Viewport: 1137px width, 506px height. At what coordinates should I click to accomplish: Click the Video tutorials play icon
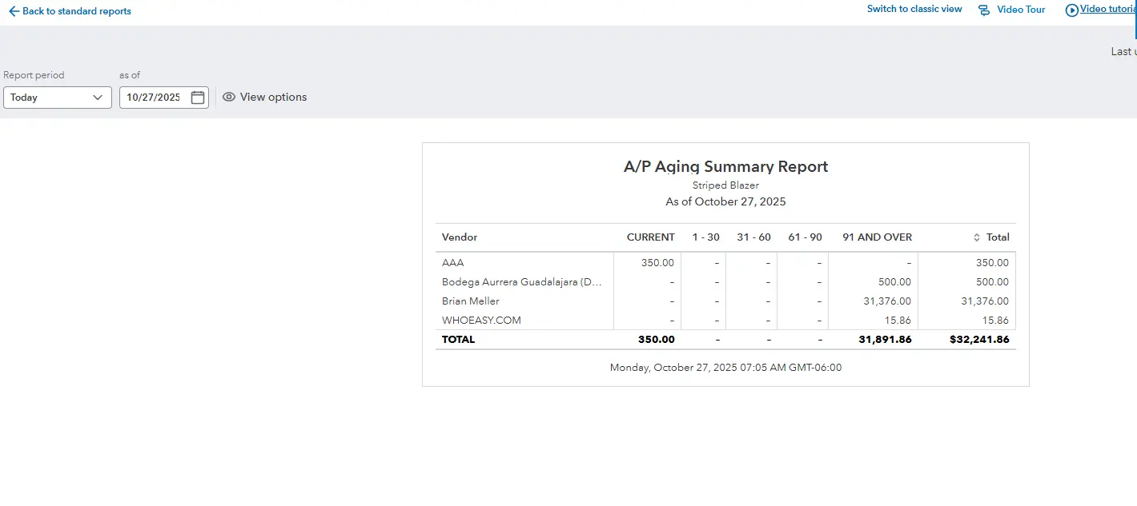[x=1071, y=10]
